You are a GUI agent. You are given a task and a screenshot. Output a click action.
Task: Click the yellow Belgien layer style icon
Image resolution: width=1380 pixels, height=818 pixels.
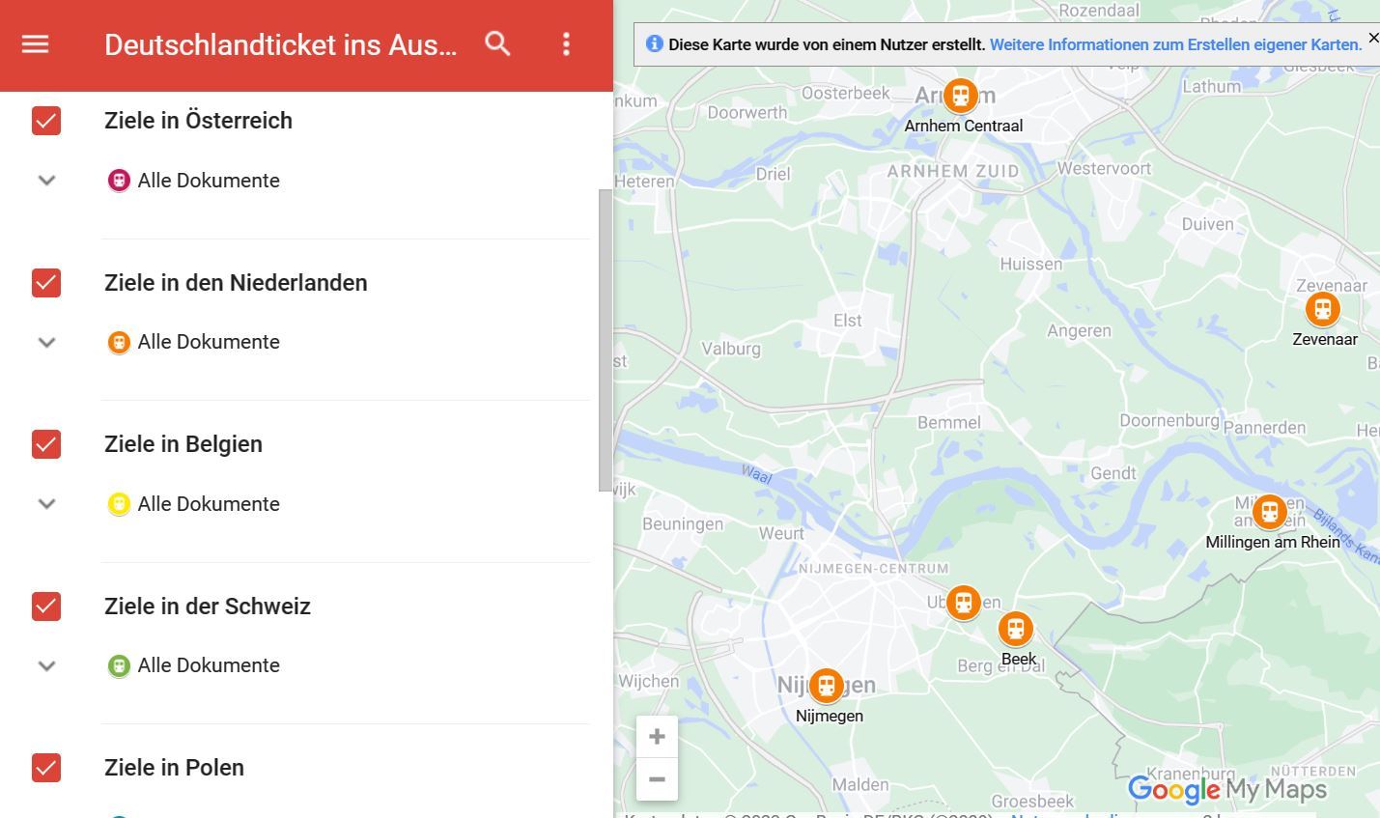click(x=119, y=504)
